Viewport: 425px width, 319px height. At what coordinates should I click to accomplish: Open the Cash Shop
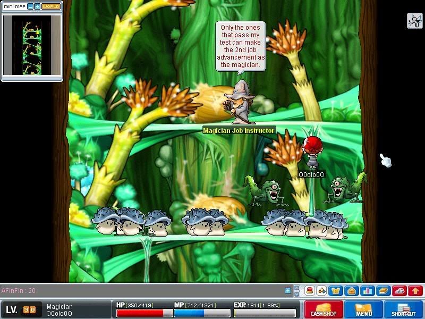pyautogui.click(x=324, y=309)
